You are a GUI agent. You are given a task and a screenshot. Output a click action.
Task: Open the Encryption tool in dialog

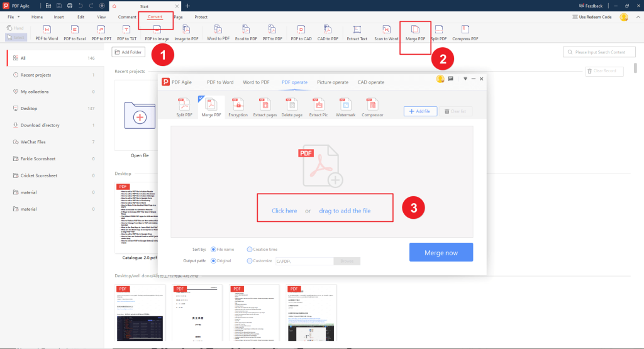(x=238, y=108)
